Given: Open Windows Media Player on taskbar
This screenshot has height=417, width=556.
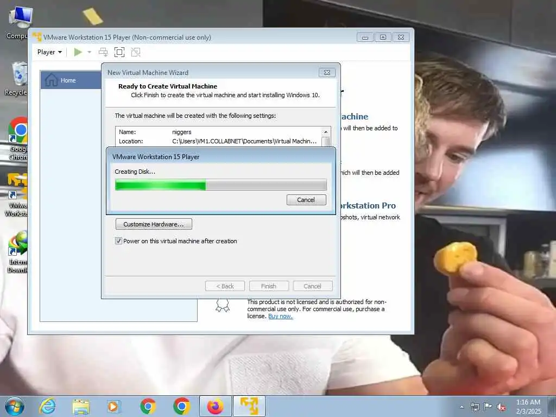Looking at the screenshot, I should coord(114,406).
